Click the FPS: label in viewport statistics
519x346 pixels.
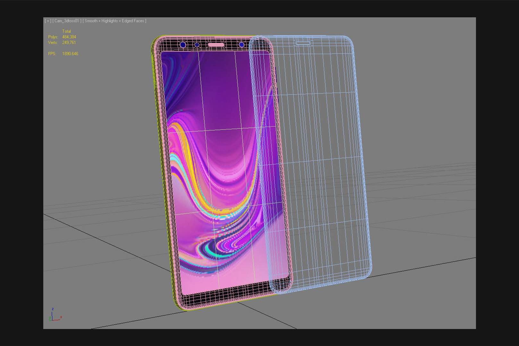pos(52,54)
